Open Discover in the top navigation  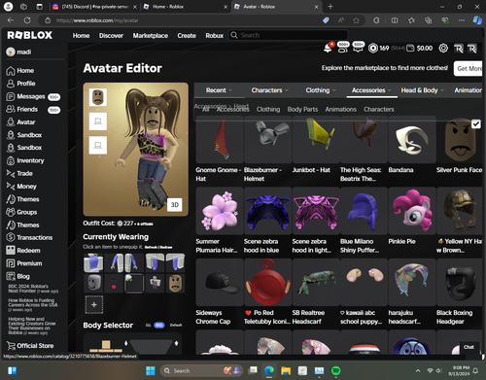[111, 35]
